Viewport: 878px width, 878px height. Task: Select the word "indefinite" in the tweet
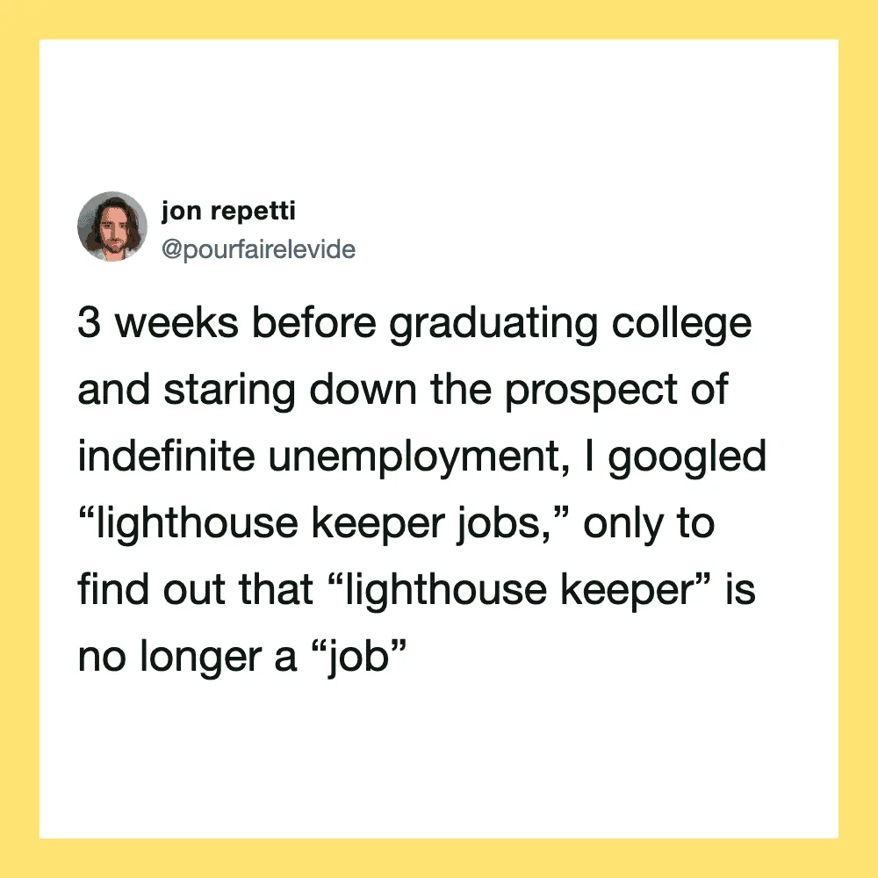(166, 456)
